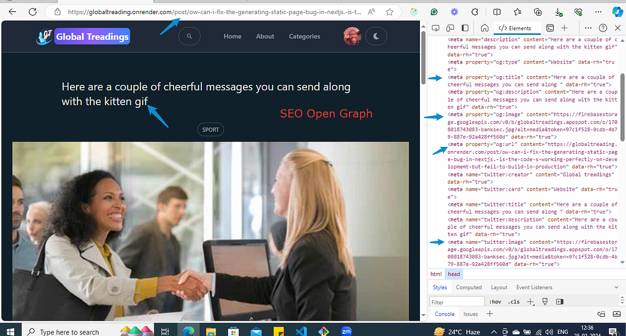Screen dimensions: 626x336
Task: Click the blog's search icon
Action: click(x=189, y=36)
